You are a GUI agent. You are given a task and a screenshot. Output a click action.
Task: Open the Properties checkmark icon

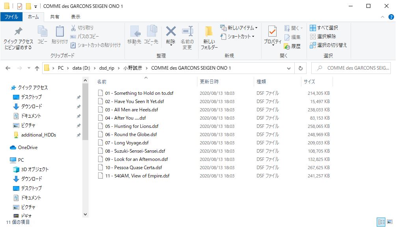273,35
